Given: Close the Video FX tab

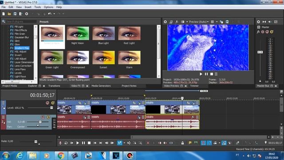Looking at the screenshot, I should click(87, 86).
